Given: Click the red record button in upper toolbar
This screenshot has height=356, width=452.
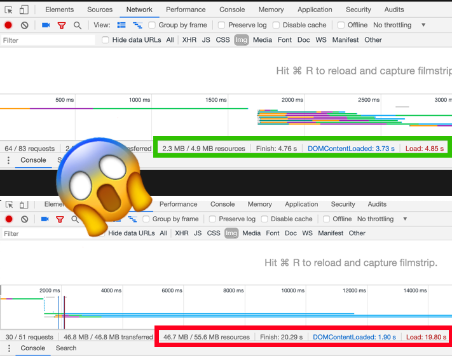Looking at the screenshot, I should (x=8, y=25).
